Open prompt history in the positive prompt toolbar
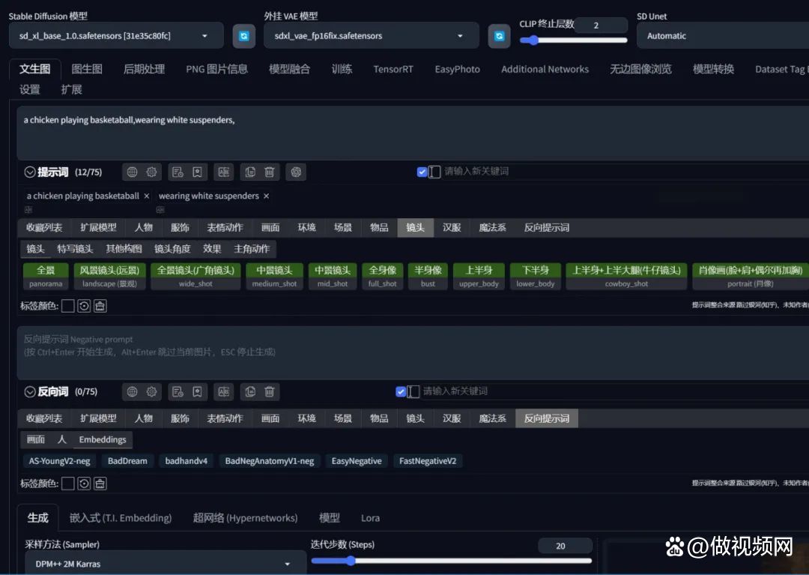 pos(178,172)
